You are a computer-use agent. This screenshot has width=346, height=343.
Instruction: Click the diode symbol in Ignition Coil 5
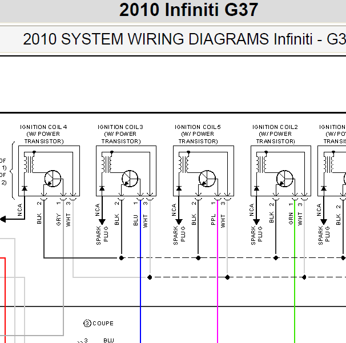pos(179,188)
